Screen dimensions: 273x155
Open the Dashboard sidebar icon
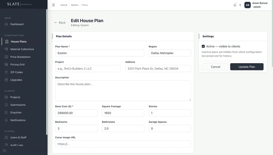click(6, 24)
